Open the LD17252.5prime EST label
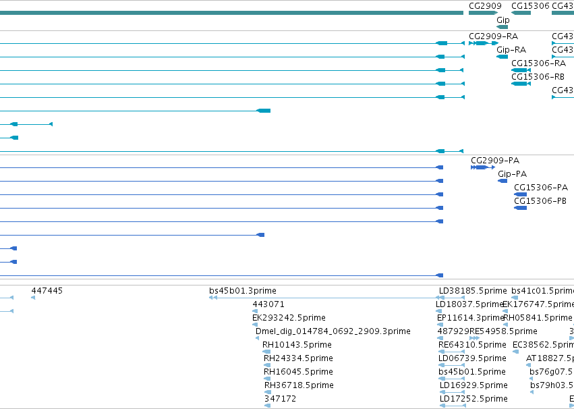 click(x=473, y=399)
